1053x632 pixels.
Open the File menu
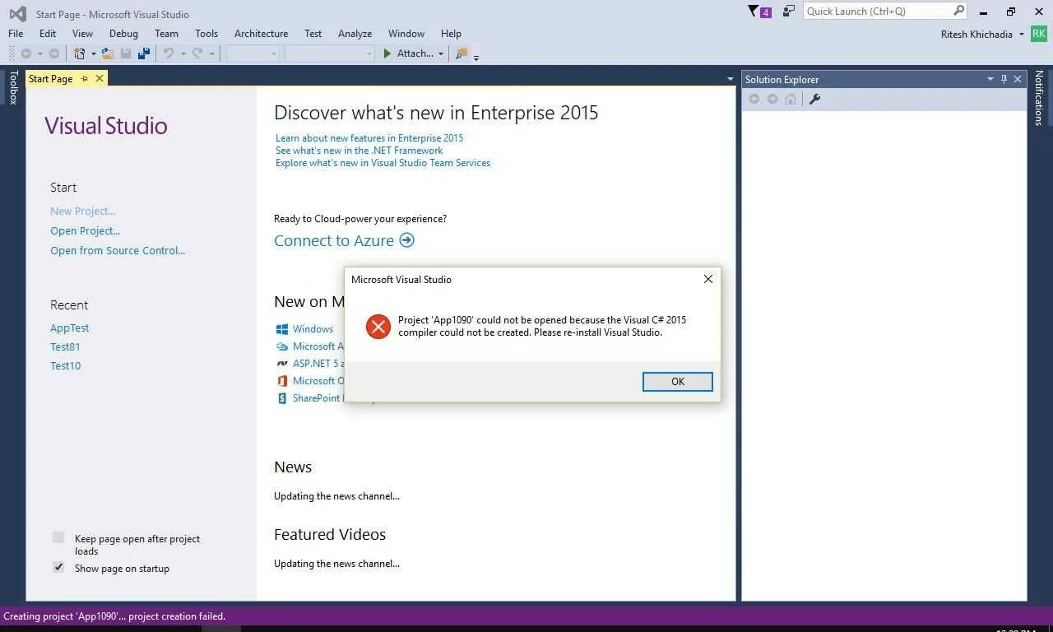coord(16,34)
